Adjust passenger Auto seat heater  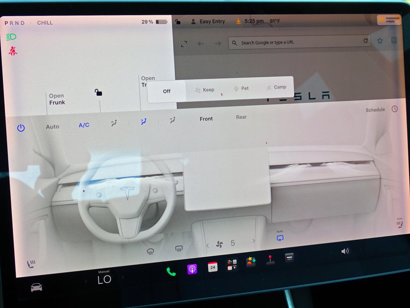(x=399, y=223)
